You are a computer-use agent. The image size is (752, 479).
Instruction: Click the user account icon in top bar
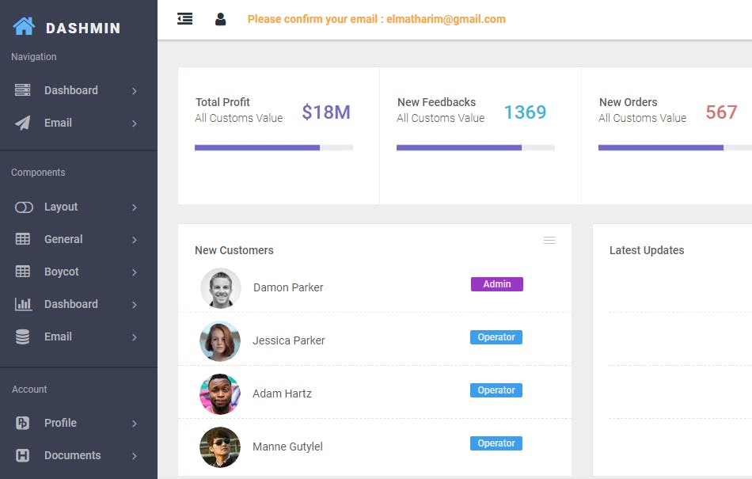[219, 19]
